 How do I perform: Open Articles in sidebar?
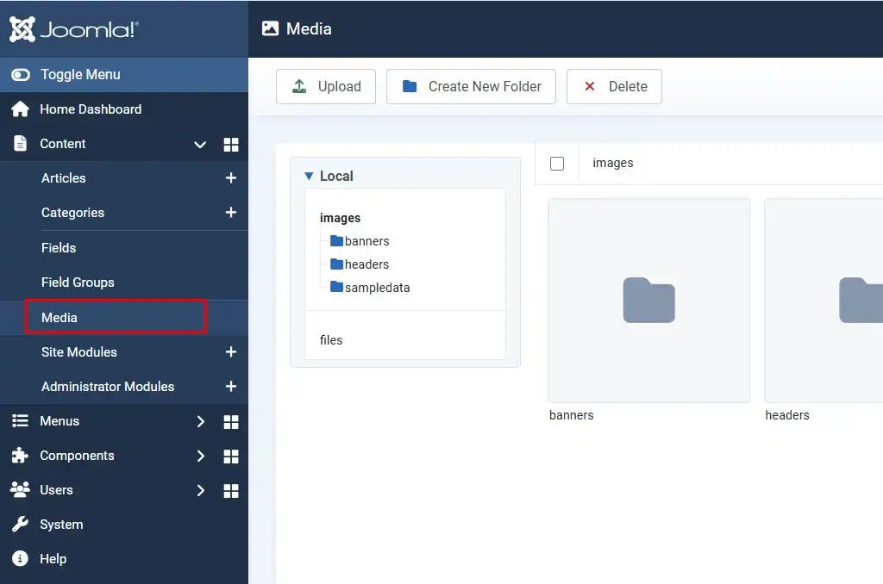click(x=64, y=178)
